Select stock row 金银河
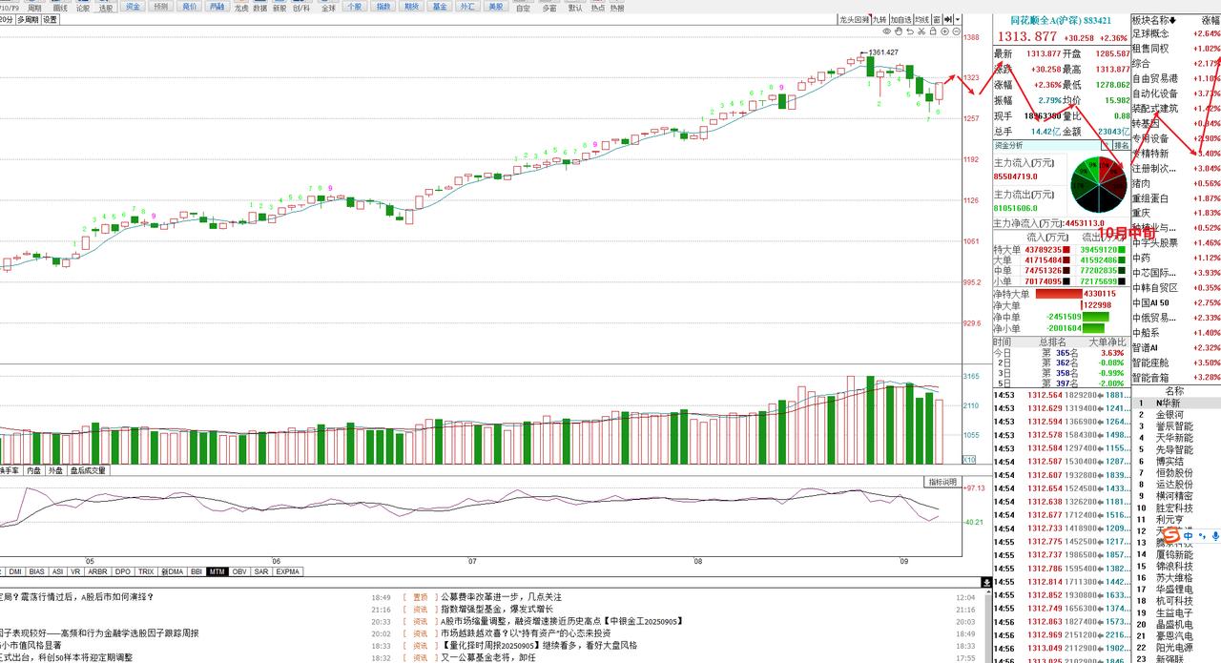The width and height of the screenshot is (1221, 663). pyautogui.click(x=1175, y=415)
